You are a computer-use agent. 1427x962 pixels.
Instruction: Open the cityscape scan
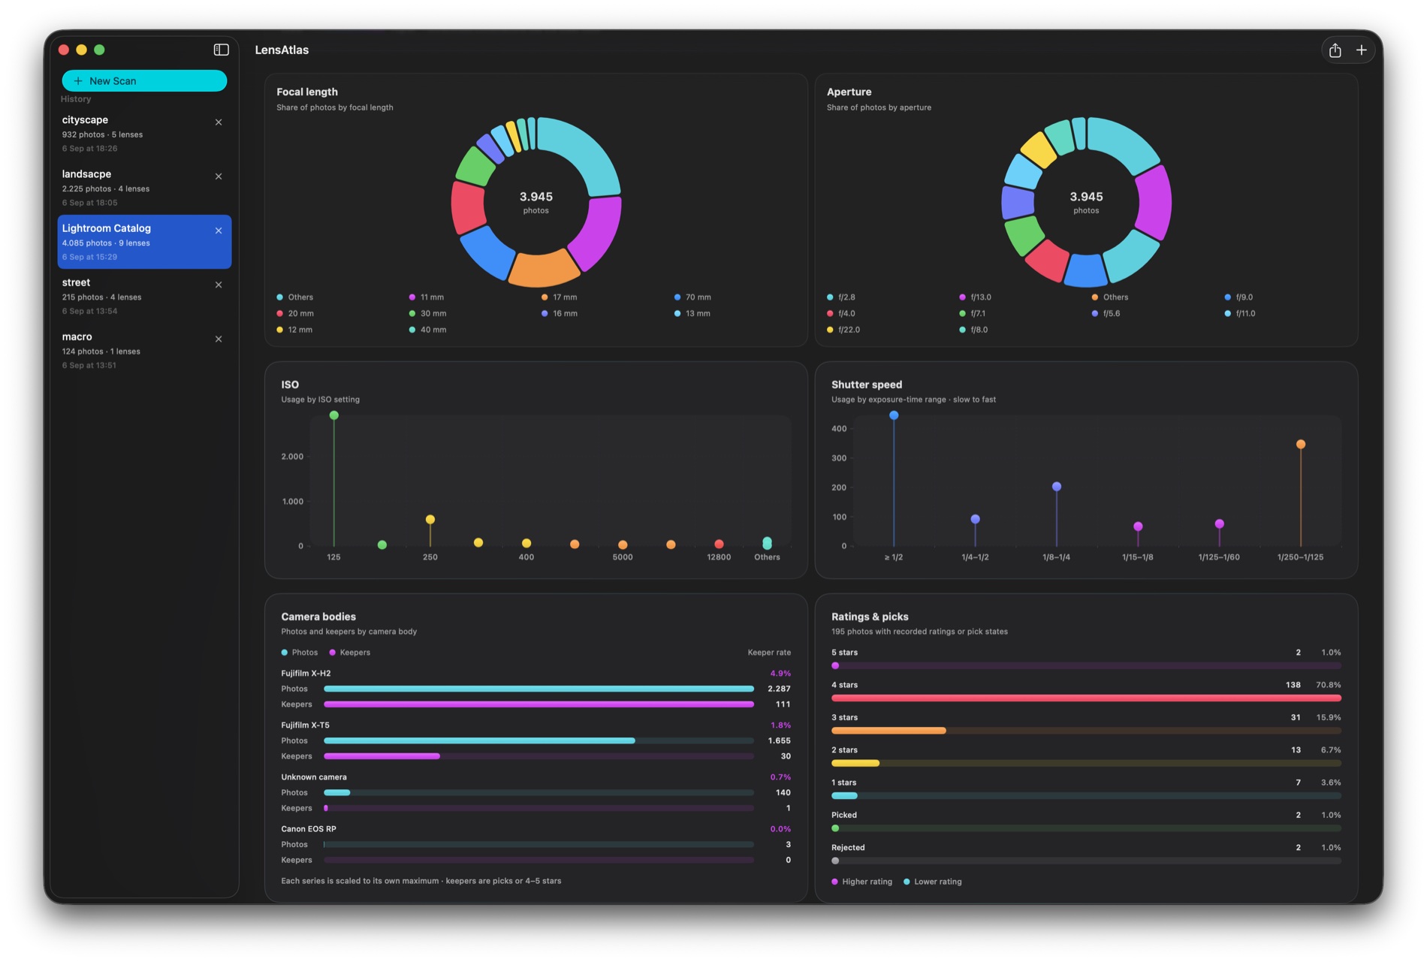tap(144, 134)
